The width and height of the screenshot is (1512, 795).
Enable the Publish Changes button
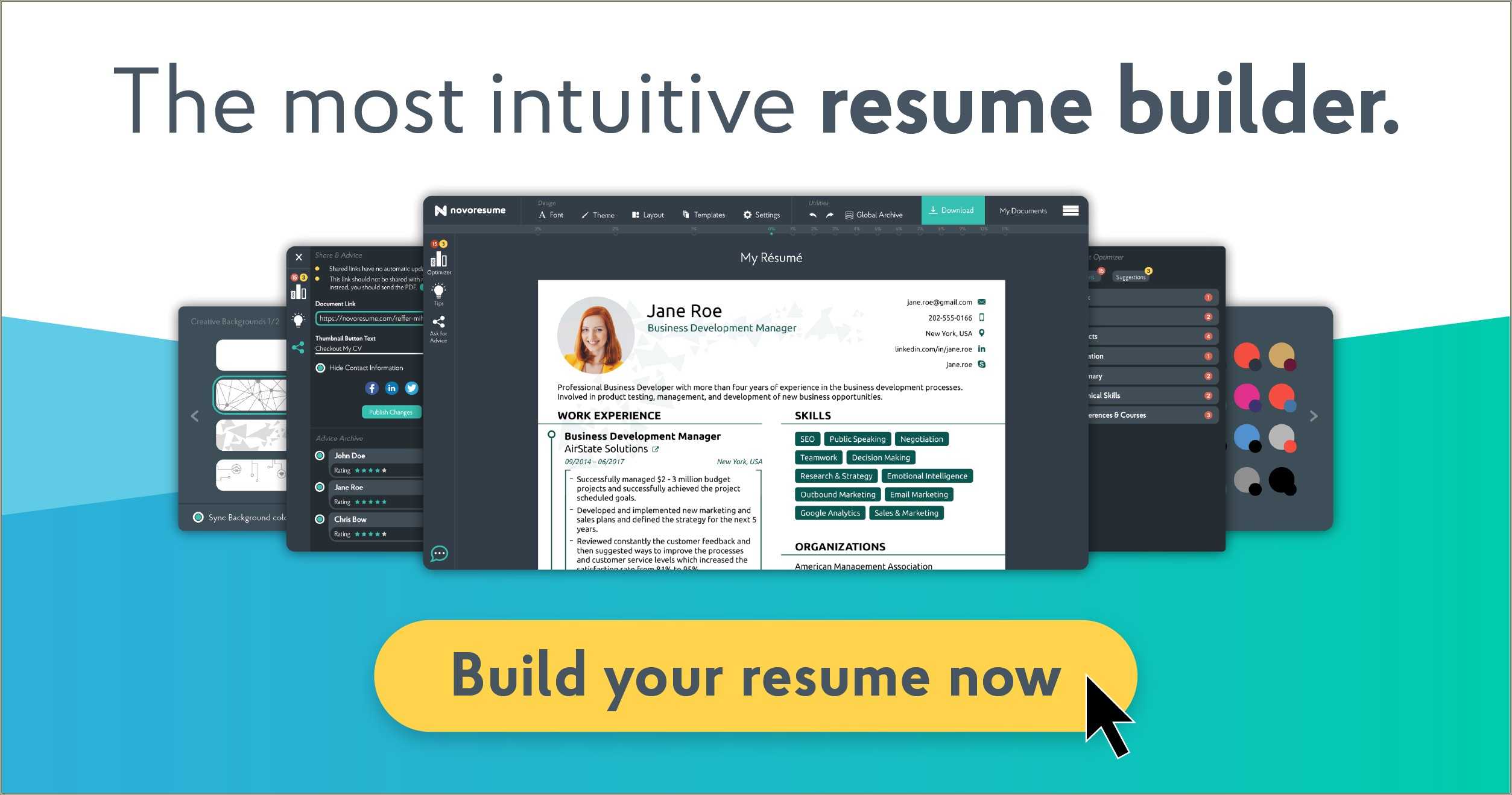pos(391,412)
